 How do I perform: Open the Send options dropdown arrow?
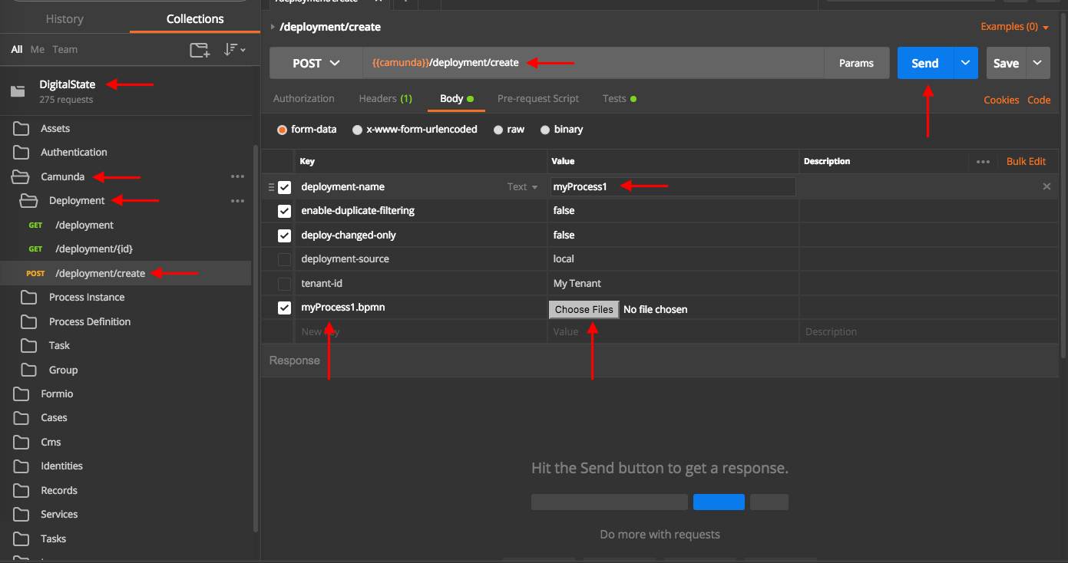point(966,63)
